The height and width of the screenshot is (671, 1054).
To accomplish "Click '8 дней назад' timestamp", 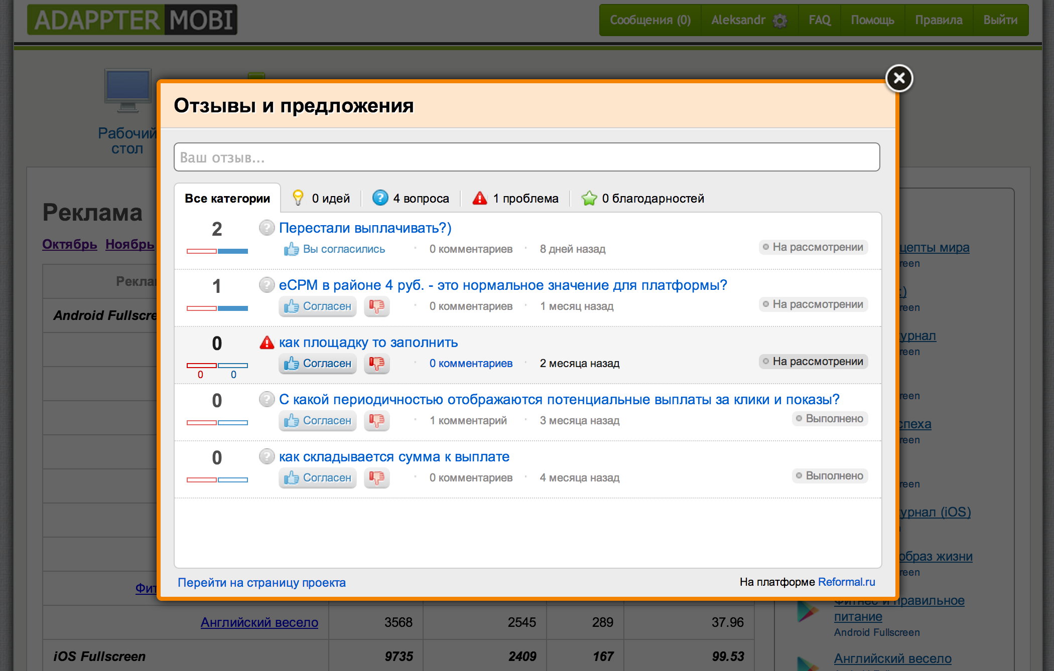I will [572, 249].
